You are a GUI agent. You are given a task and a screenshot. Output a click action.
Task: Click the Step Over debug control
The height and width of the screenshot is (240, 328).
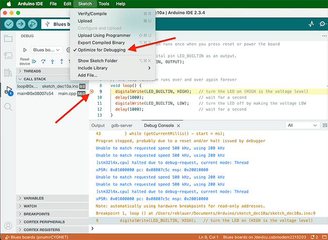43,61
